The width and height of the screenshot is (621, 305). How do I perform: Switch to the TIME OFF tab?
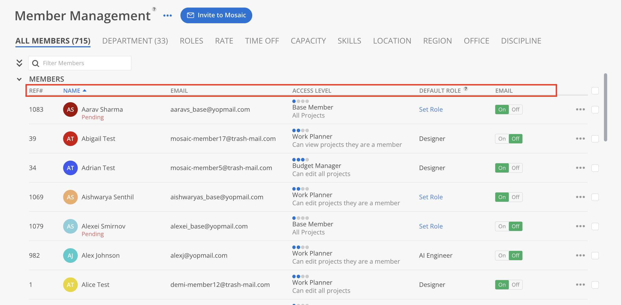pyautogui.click(x=262, y=41)
